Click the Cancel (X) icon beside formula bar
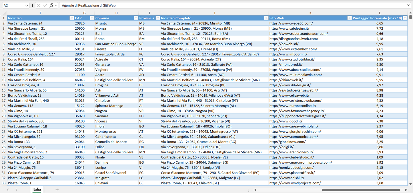Screen dimensions: 413x193 click(x=39, y=5)
